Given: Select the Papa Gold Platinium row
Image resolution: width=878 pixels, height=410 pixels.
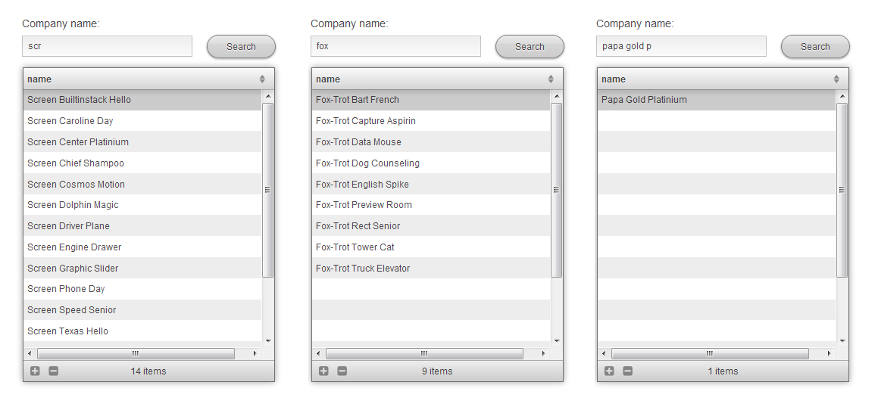Looking at the screenshot, I should point(644,100).
